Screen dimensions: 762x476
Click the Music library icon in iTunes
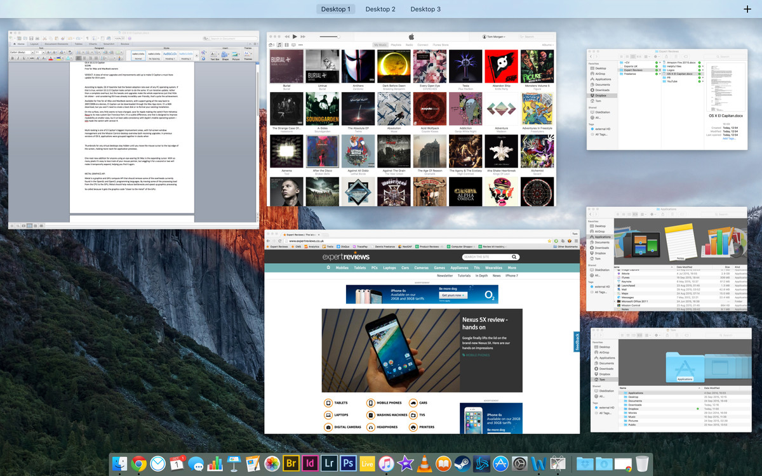coord(279,45)
